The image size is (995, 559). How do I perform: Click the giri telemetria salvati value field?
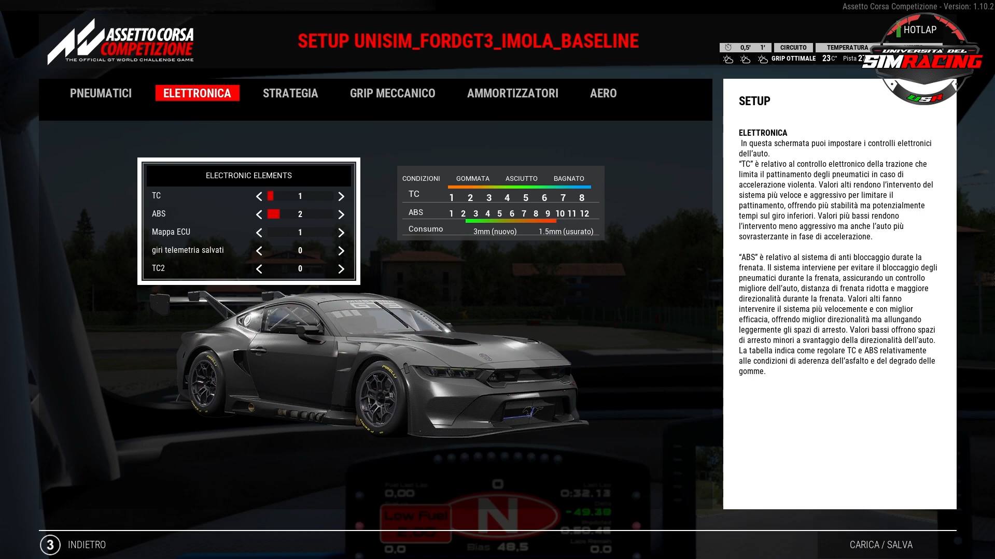pyautogui.click(x=299, y=250)
